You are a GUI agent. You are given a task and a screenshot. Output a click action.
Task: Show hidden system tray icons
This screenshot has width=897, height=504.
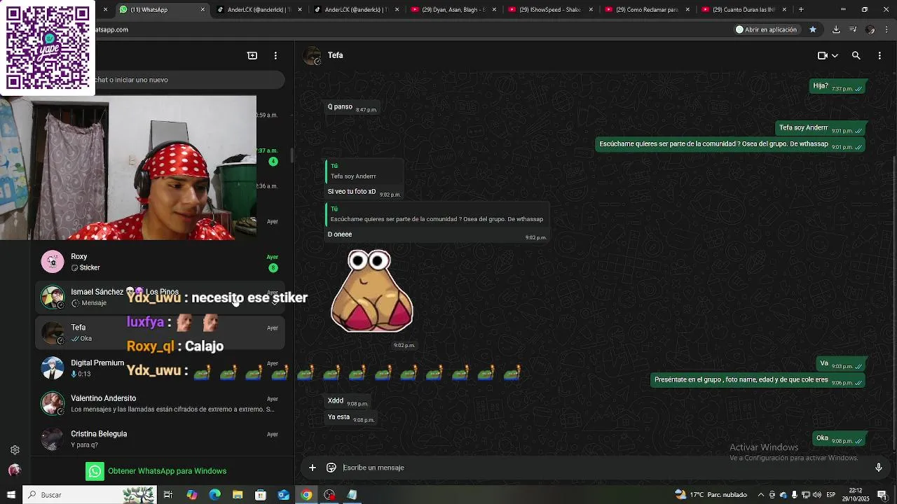(761, 495)
